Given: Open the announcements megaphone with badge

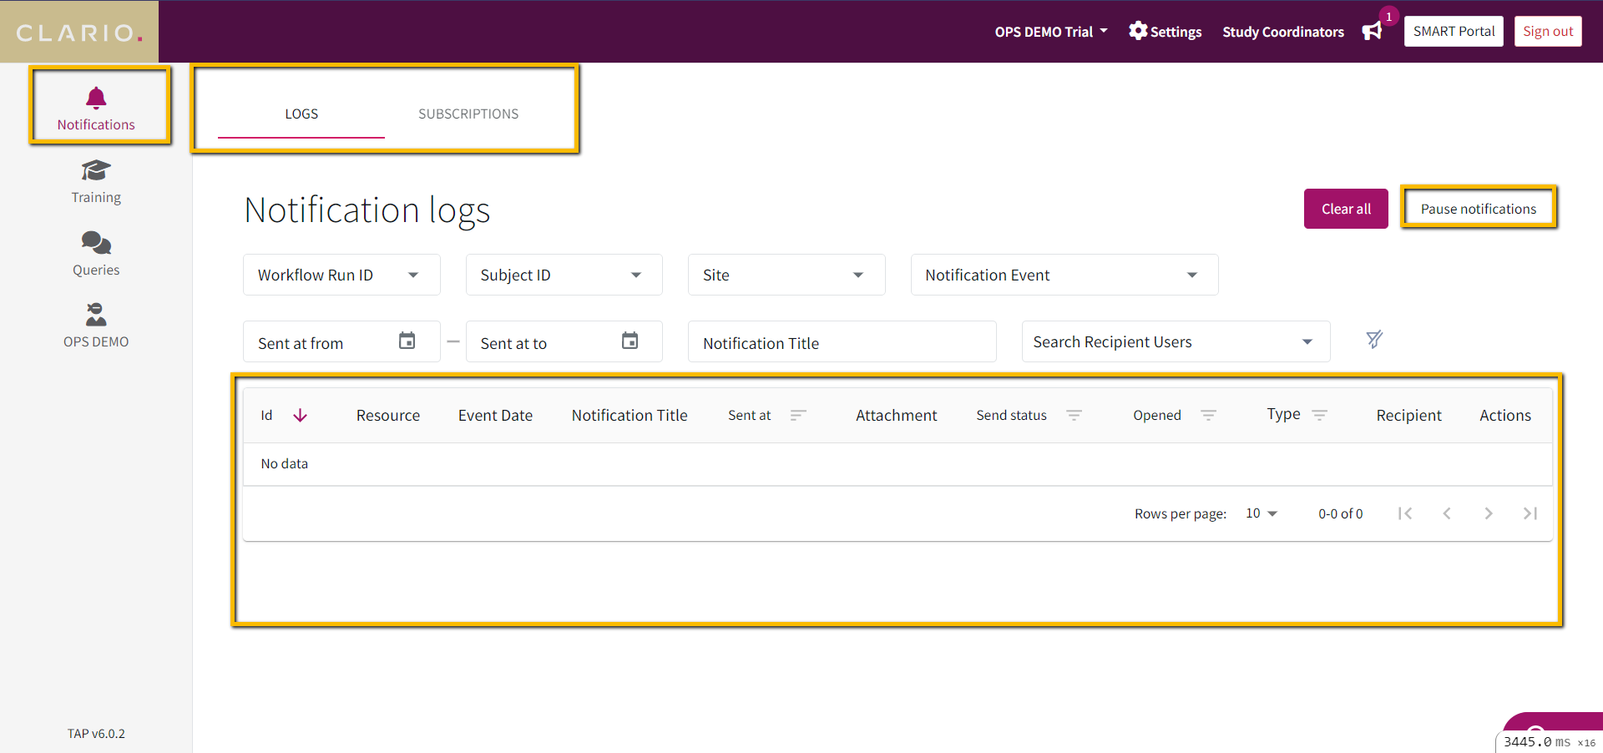Looking at the screenshot, I should [1372, 31].
